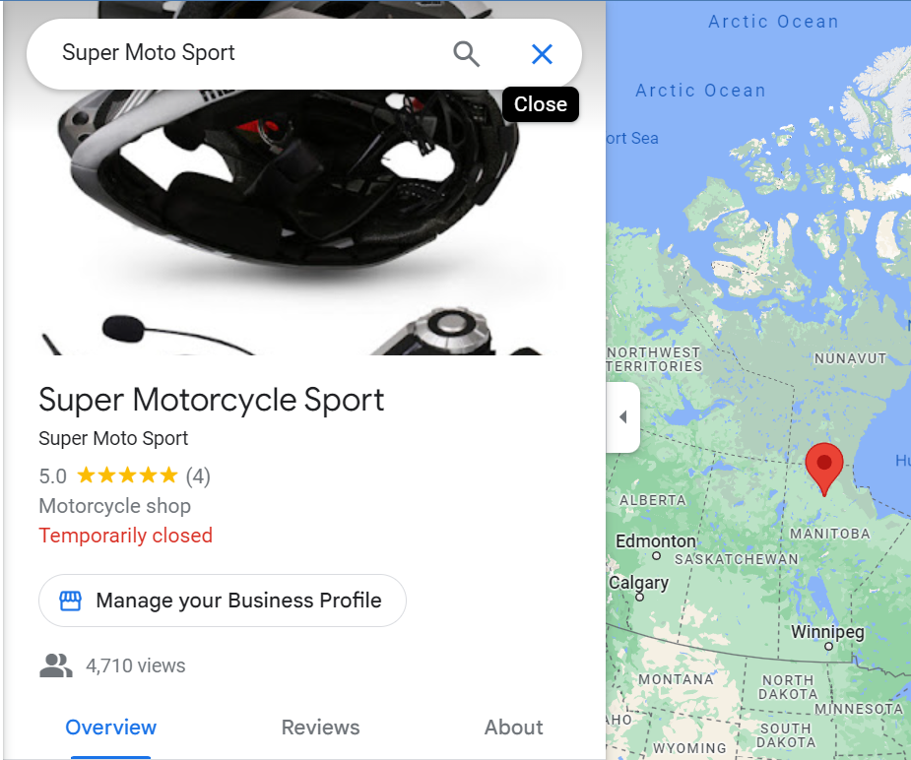
Task: Click the Edmonton city label on map
Action: (x=655, y=541)
